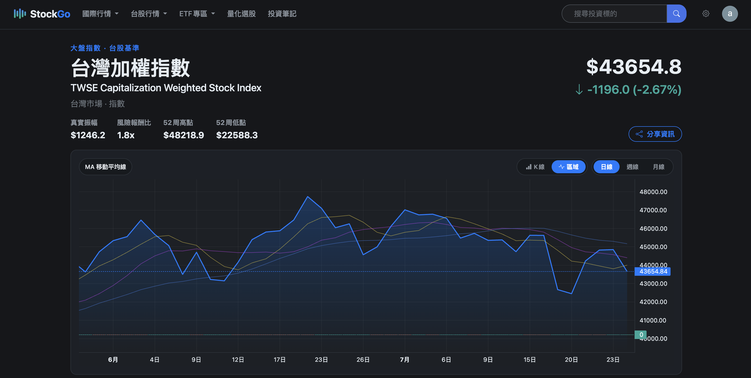Click the 風險報酬比 value 1.8x
Image resolution: width=751 pixels, height=378 pixels.
[x=126, y=135]
